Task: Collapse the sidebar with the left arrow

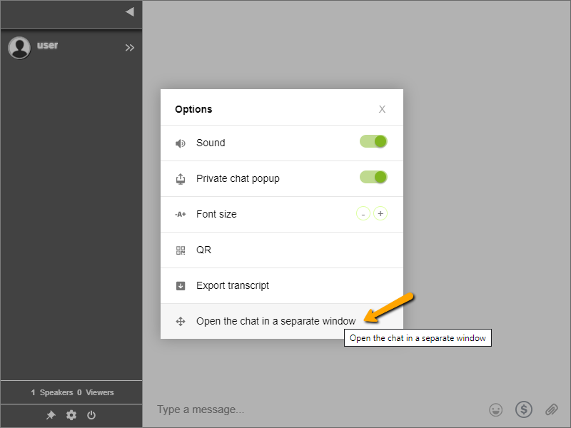Action: coord(129,11)
